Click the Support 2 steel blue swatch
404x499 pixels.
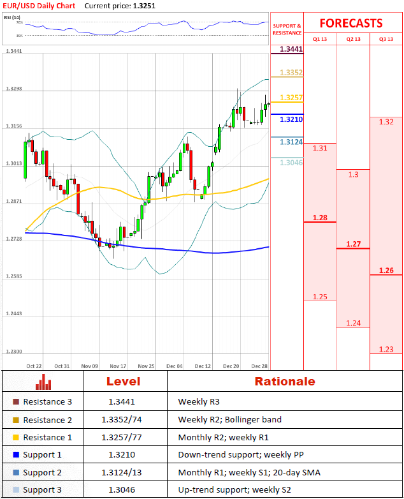(16, 472)
